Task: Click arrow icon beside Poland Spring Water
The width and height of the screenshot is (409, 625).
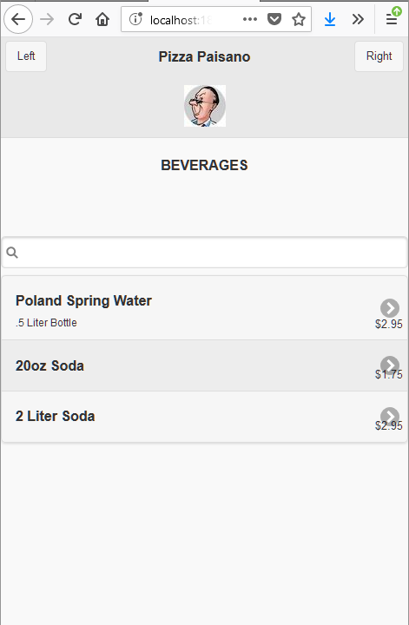Action: [x=390, y=308]
